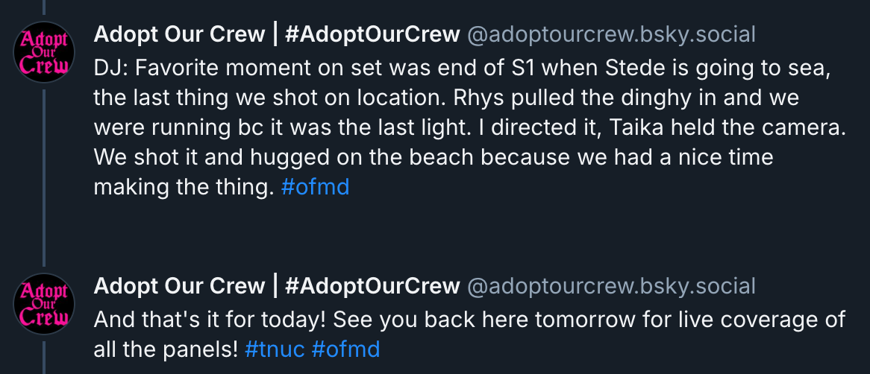Click the "#AdoptOurCrew" part of the first post's name
870x374 pixels.
[372, 34]
